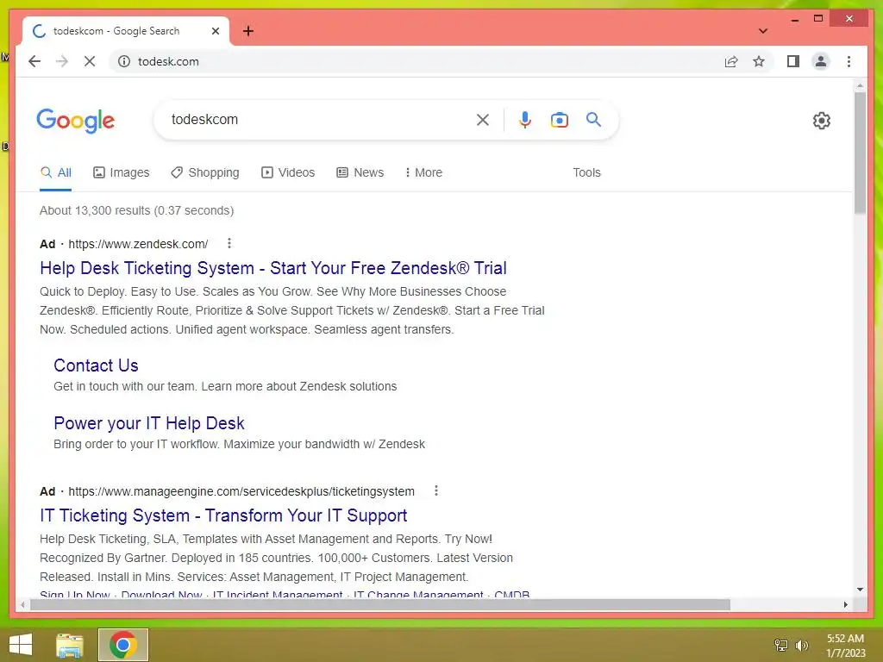
Task: Click the Chrome taskbar icon
Action: point(122,645)
